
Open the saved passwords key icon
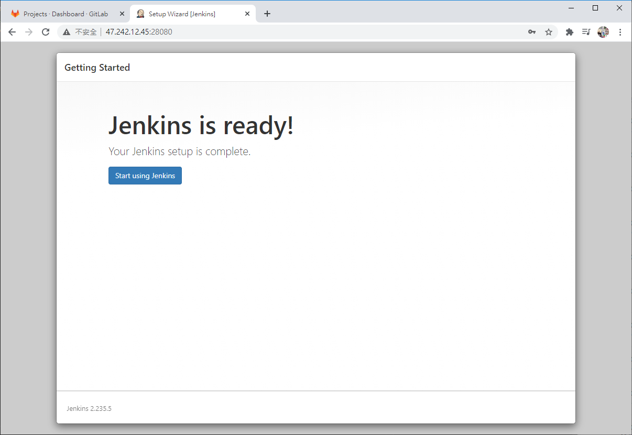532,32
